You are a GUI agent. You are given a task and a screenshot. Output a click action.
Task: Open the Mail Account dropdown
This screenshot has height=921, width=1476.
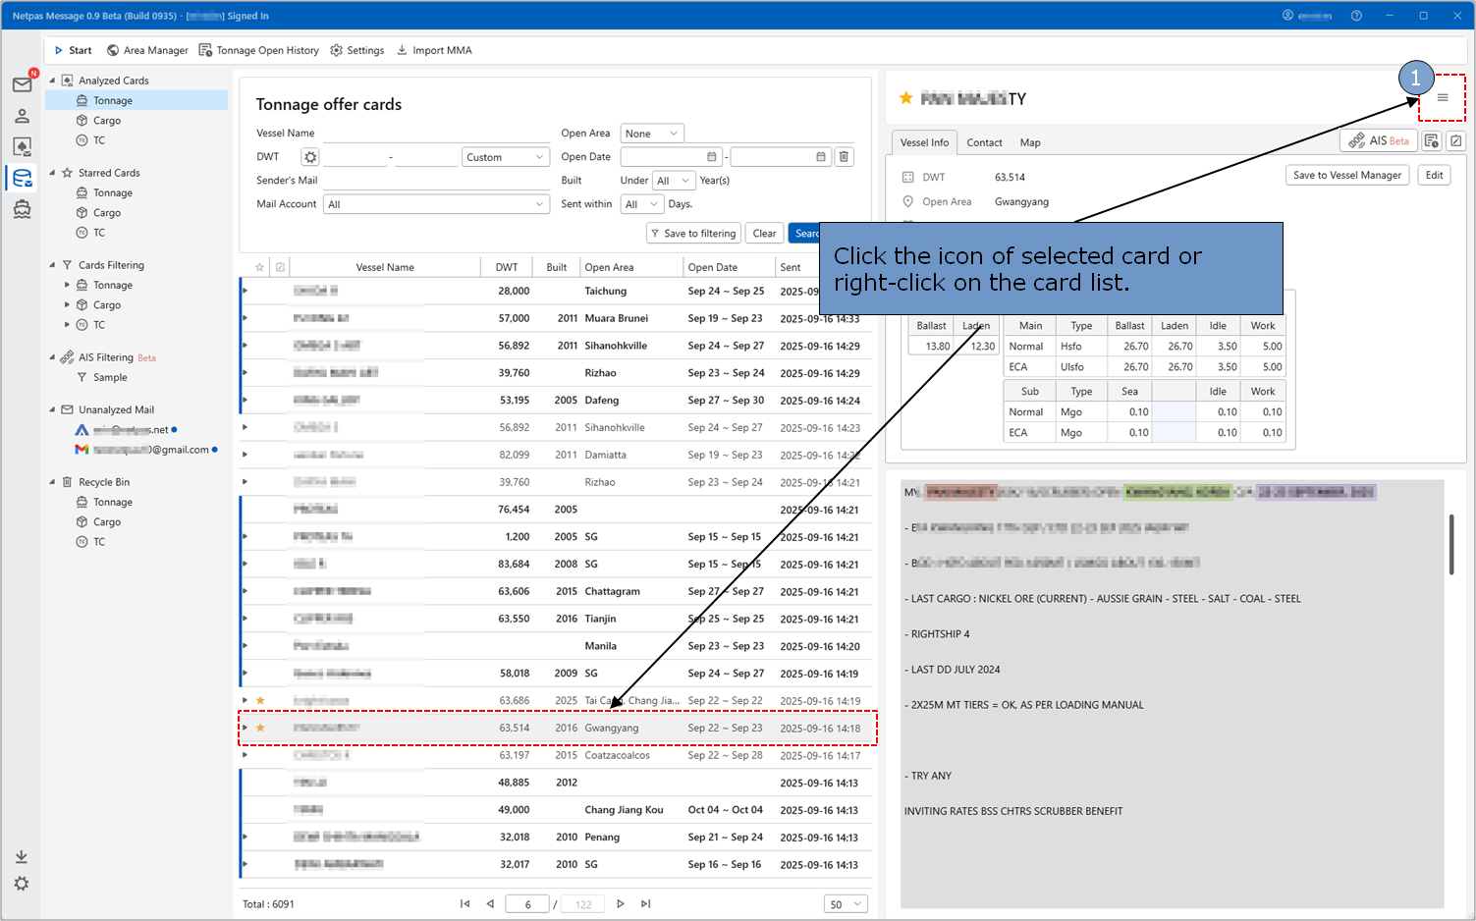click(x=436, y=204)
